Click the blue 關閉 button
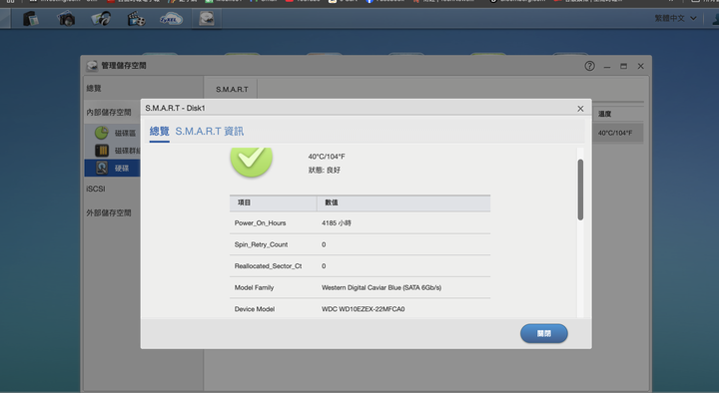This screenshot has width=719, height=393. click(x=544, y=333)
